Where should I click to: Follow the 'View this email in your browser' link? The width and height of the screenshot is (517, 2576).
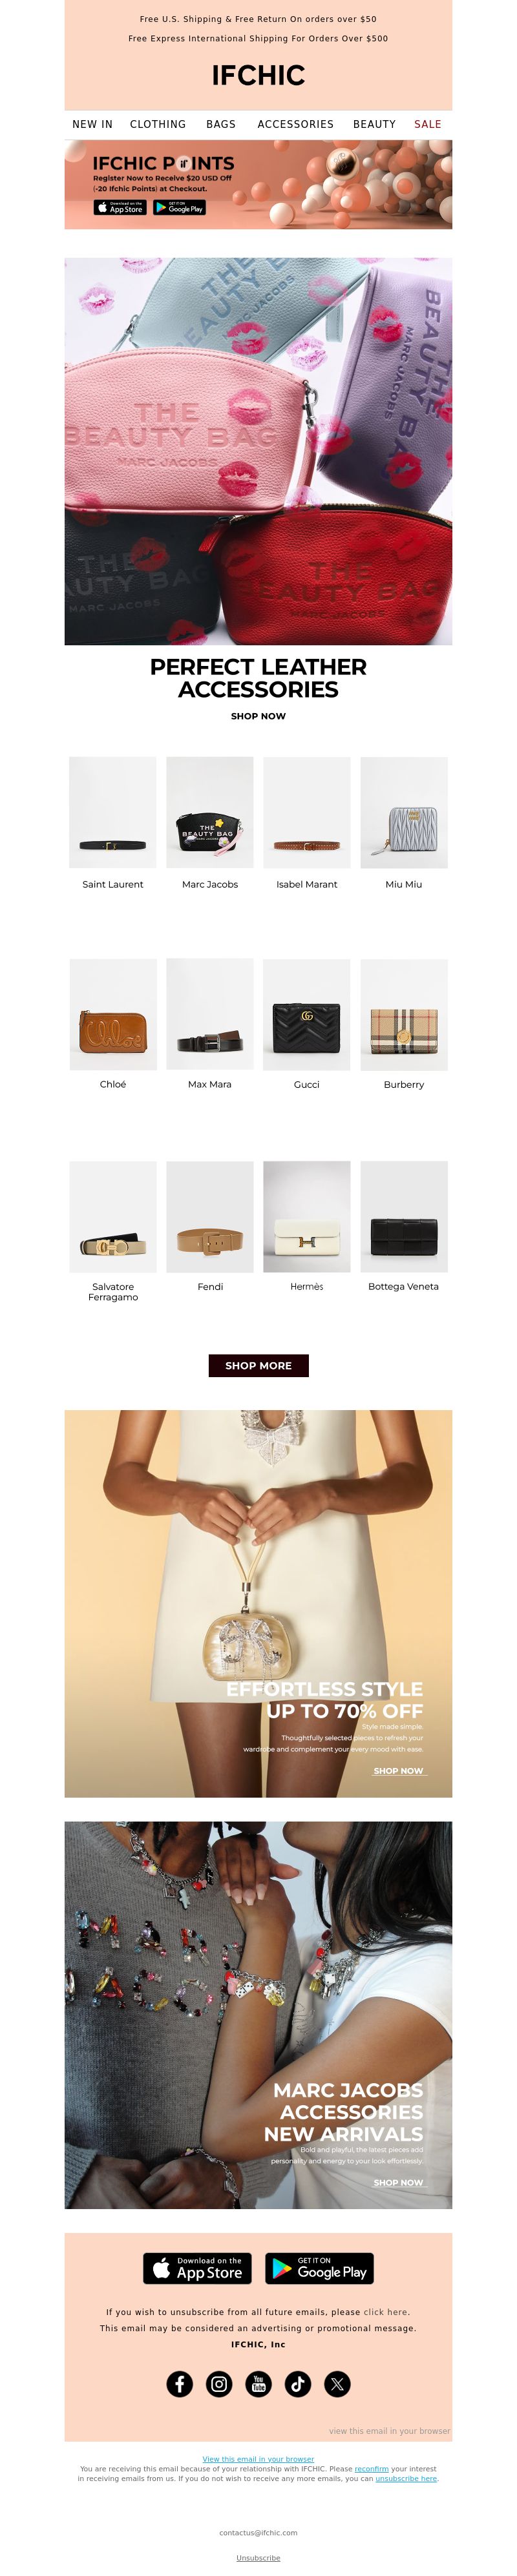point(258,2459)
